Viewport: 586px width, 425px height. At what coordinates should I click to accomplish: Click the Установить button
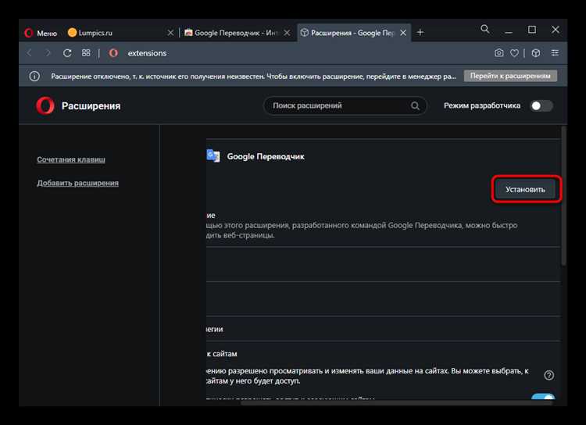(526, 190)
